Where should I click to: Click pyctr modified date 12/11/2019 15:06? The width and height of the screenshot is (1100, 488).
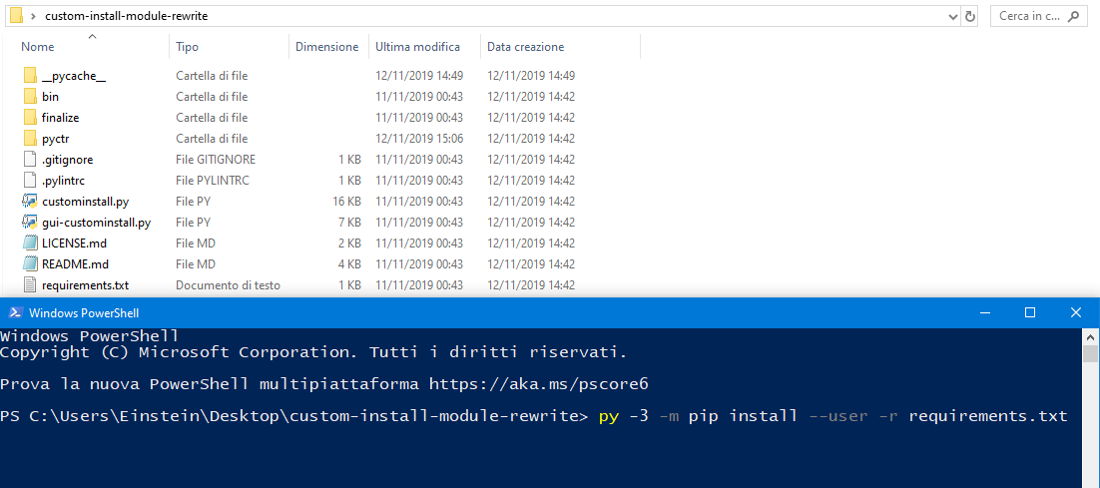pyautogui.click(x=419, y=138)
